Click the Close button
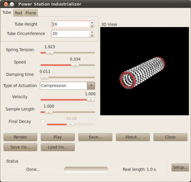The width and height of the screenshot is (191, 182). point(170,137)
